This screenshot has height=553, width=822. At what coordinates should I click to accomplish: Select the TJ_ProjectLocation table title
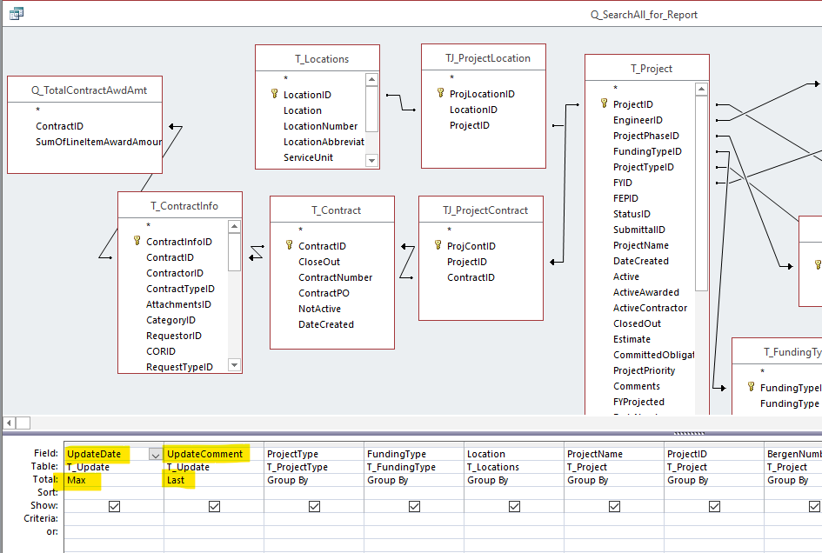click(488, 58)
